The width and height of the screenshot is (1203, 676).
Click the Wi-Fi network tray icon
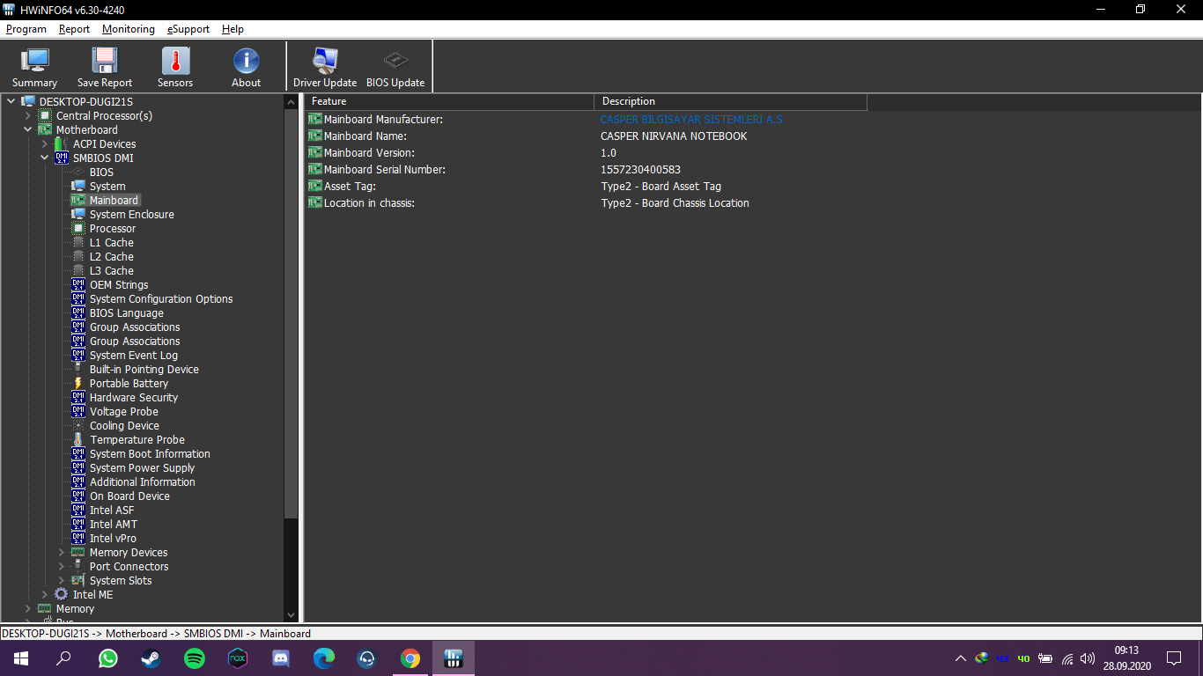click(1066, 658)
